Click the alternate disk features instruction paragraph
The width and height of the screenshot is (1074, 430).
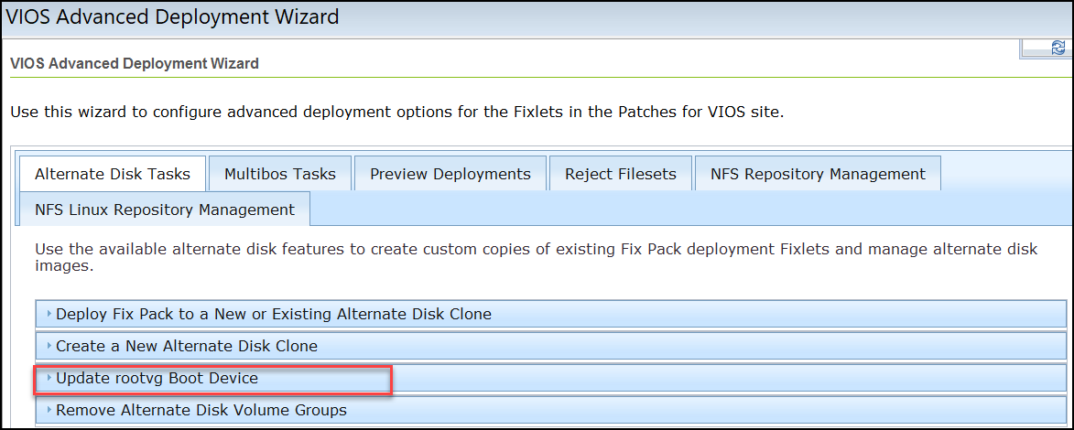click(536, 257)
